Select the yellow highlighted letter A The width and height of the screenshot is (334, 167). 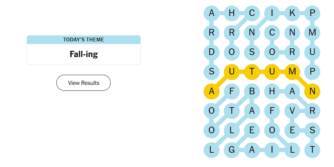click(x=211, y=92)
